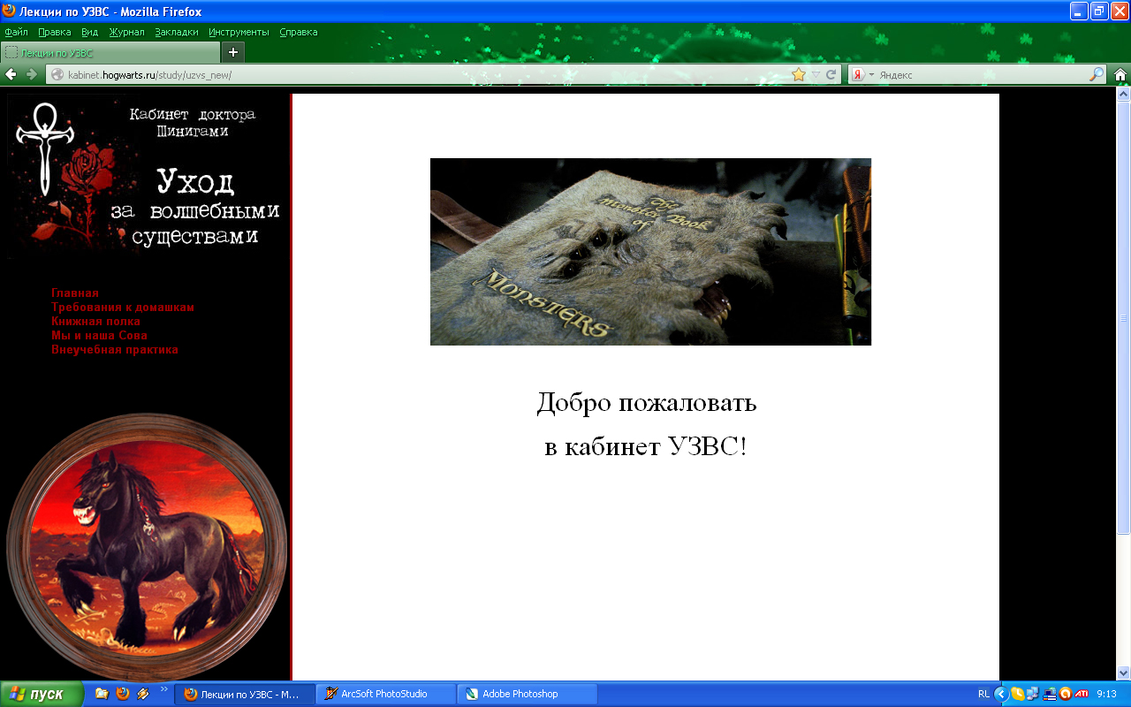Open Firefox home page icon
The height and width of the screenshot is (707, 1131).
1120,74
